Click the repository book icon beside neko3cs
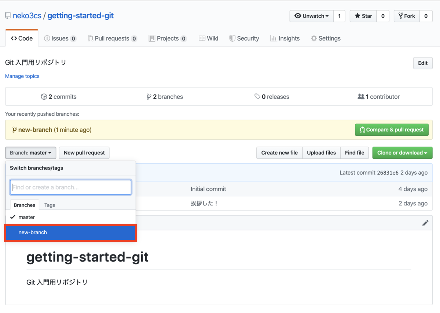The image size is (440, 313). click(8, 16)
